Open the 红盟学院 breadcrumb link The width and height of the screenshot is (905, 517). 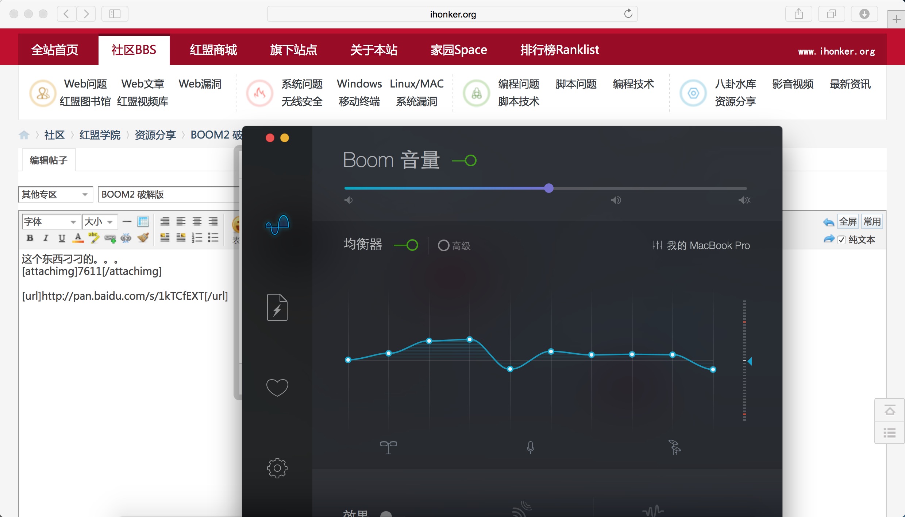click(x=100, y=135)
